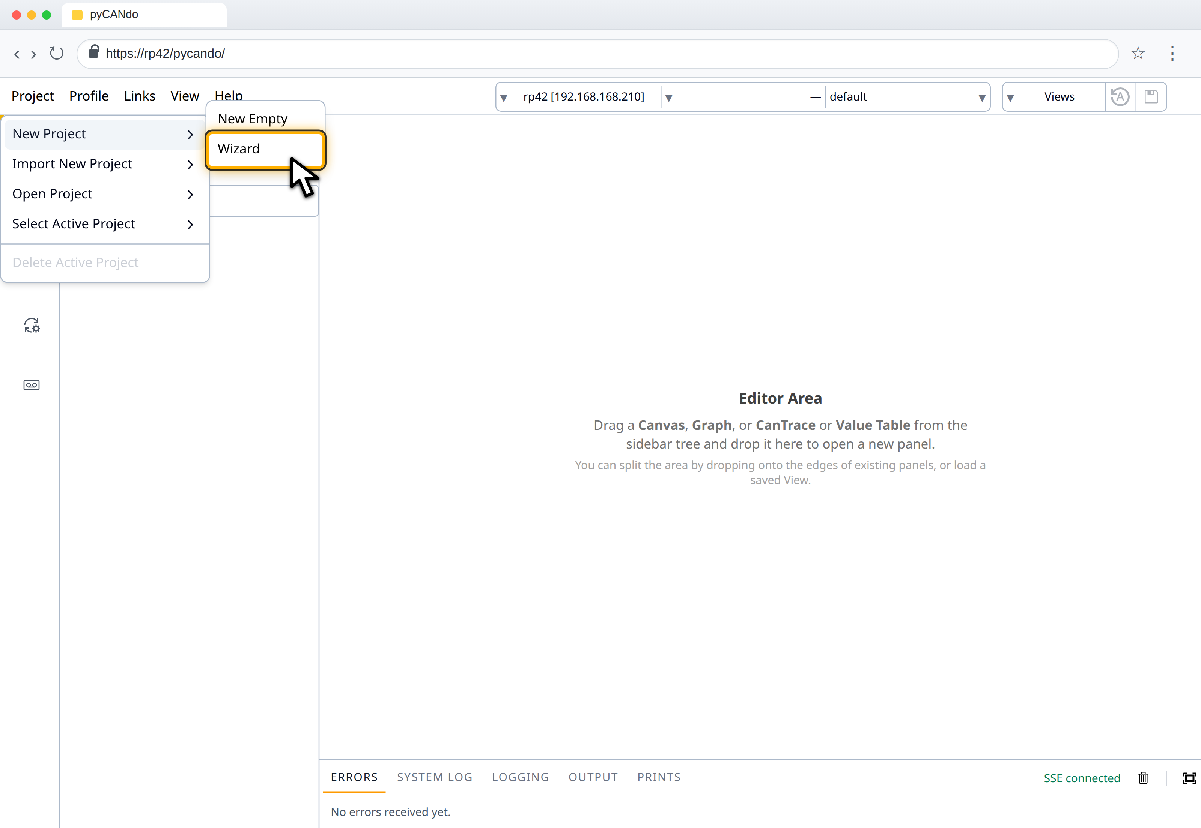The image size is (1201, 828).
Task: Save the current view with disk icon
Action: [1151, 96]
